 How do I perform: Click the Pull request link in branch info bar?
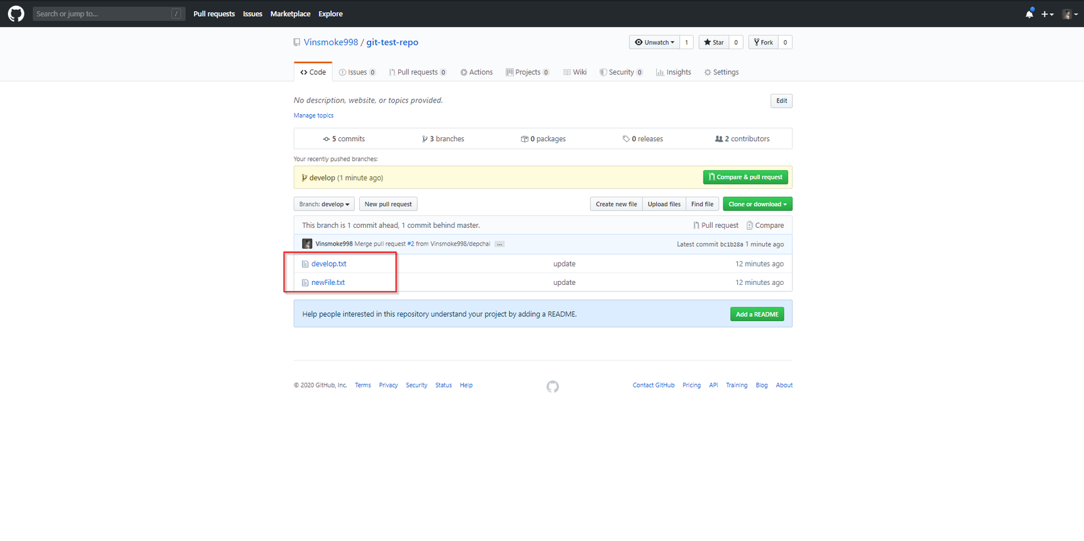[x=715, y=225]
